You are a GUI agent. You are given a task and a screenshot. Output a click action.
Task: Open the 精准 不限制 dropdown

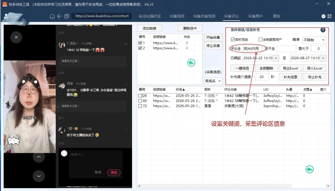click(314, 40)
